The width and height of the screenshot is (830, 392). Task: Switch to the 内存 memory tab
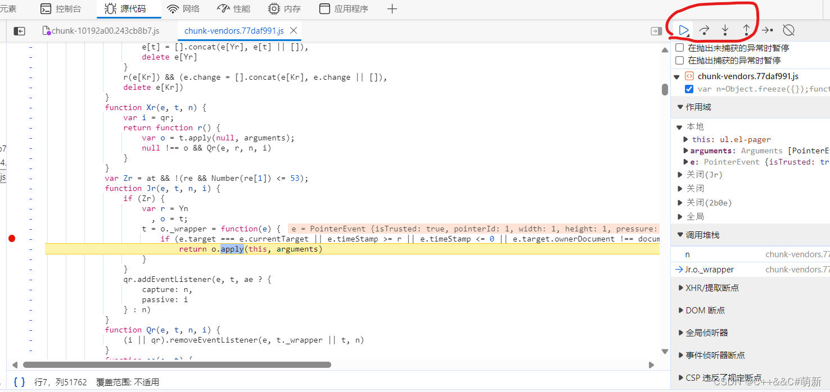(x=285, y=9)
